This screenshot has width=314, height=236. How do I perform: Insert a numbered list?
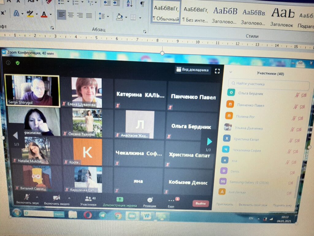(75, 2)
